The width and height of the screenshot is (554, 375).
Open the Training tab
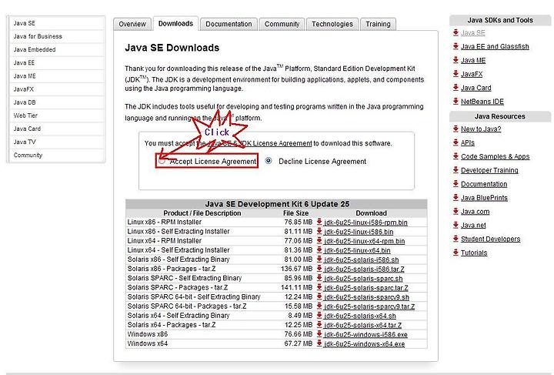pos(378,24)
